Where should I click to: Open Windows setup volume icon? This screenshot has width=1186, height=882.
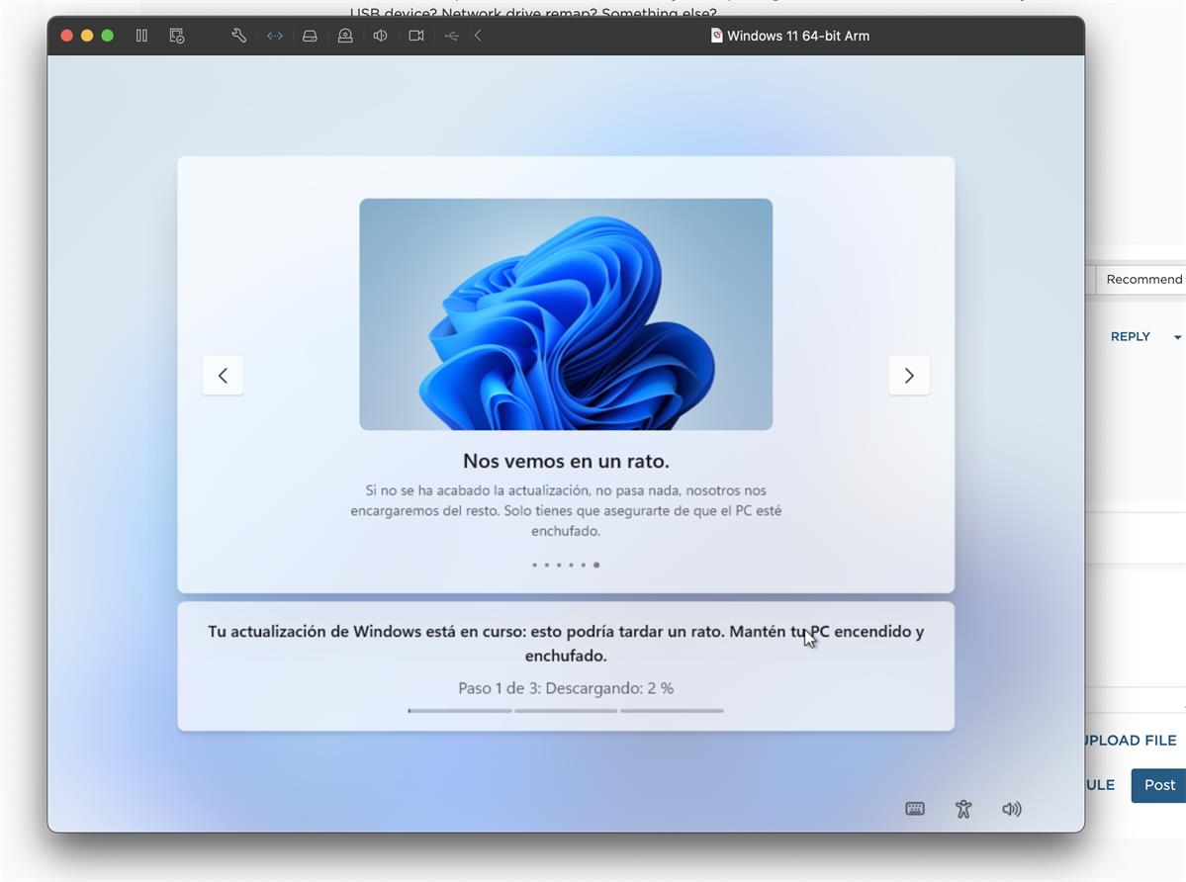coord(1011,809)
